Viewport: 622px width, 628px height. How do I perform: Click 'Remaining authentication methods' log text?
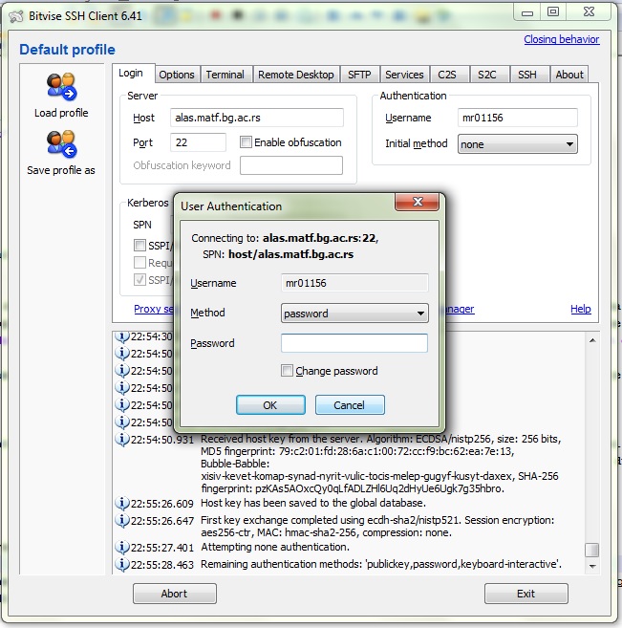pos(381,564)
